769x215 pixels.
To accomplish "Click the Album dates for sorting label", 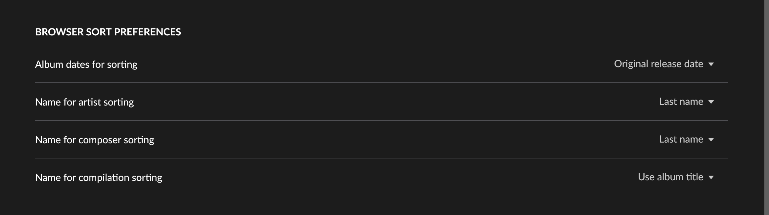I will [x=86, y=64].
